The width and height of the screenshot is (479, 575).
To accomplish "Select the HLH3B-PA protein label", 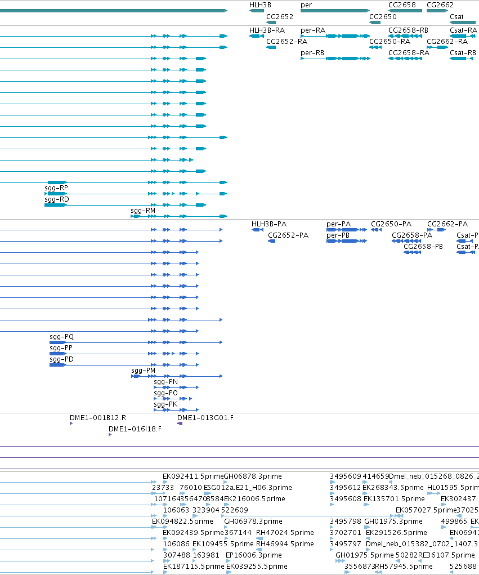I will (269, 224).
